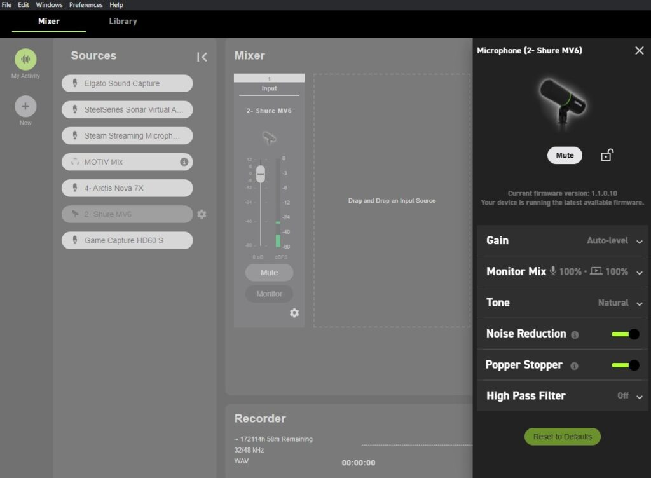Click microphone icon on Elgato Sound Capture
This screenshot has width=651, height=478.
click(x=75, y=83)
